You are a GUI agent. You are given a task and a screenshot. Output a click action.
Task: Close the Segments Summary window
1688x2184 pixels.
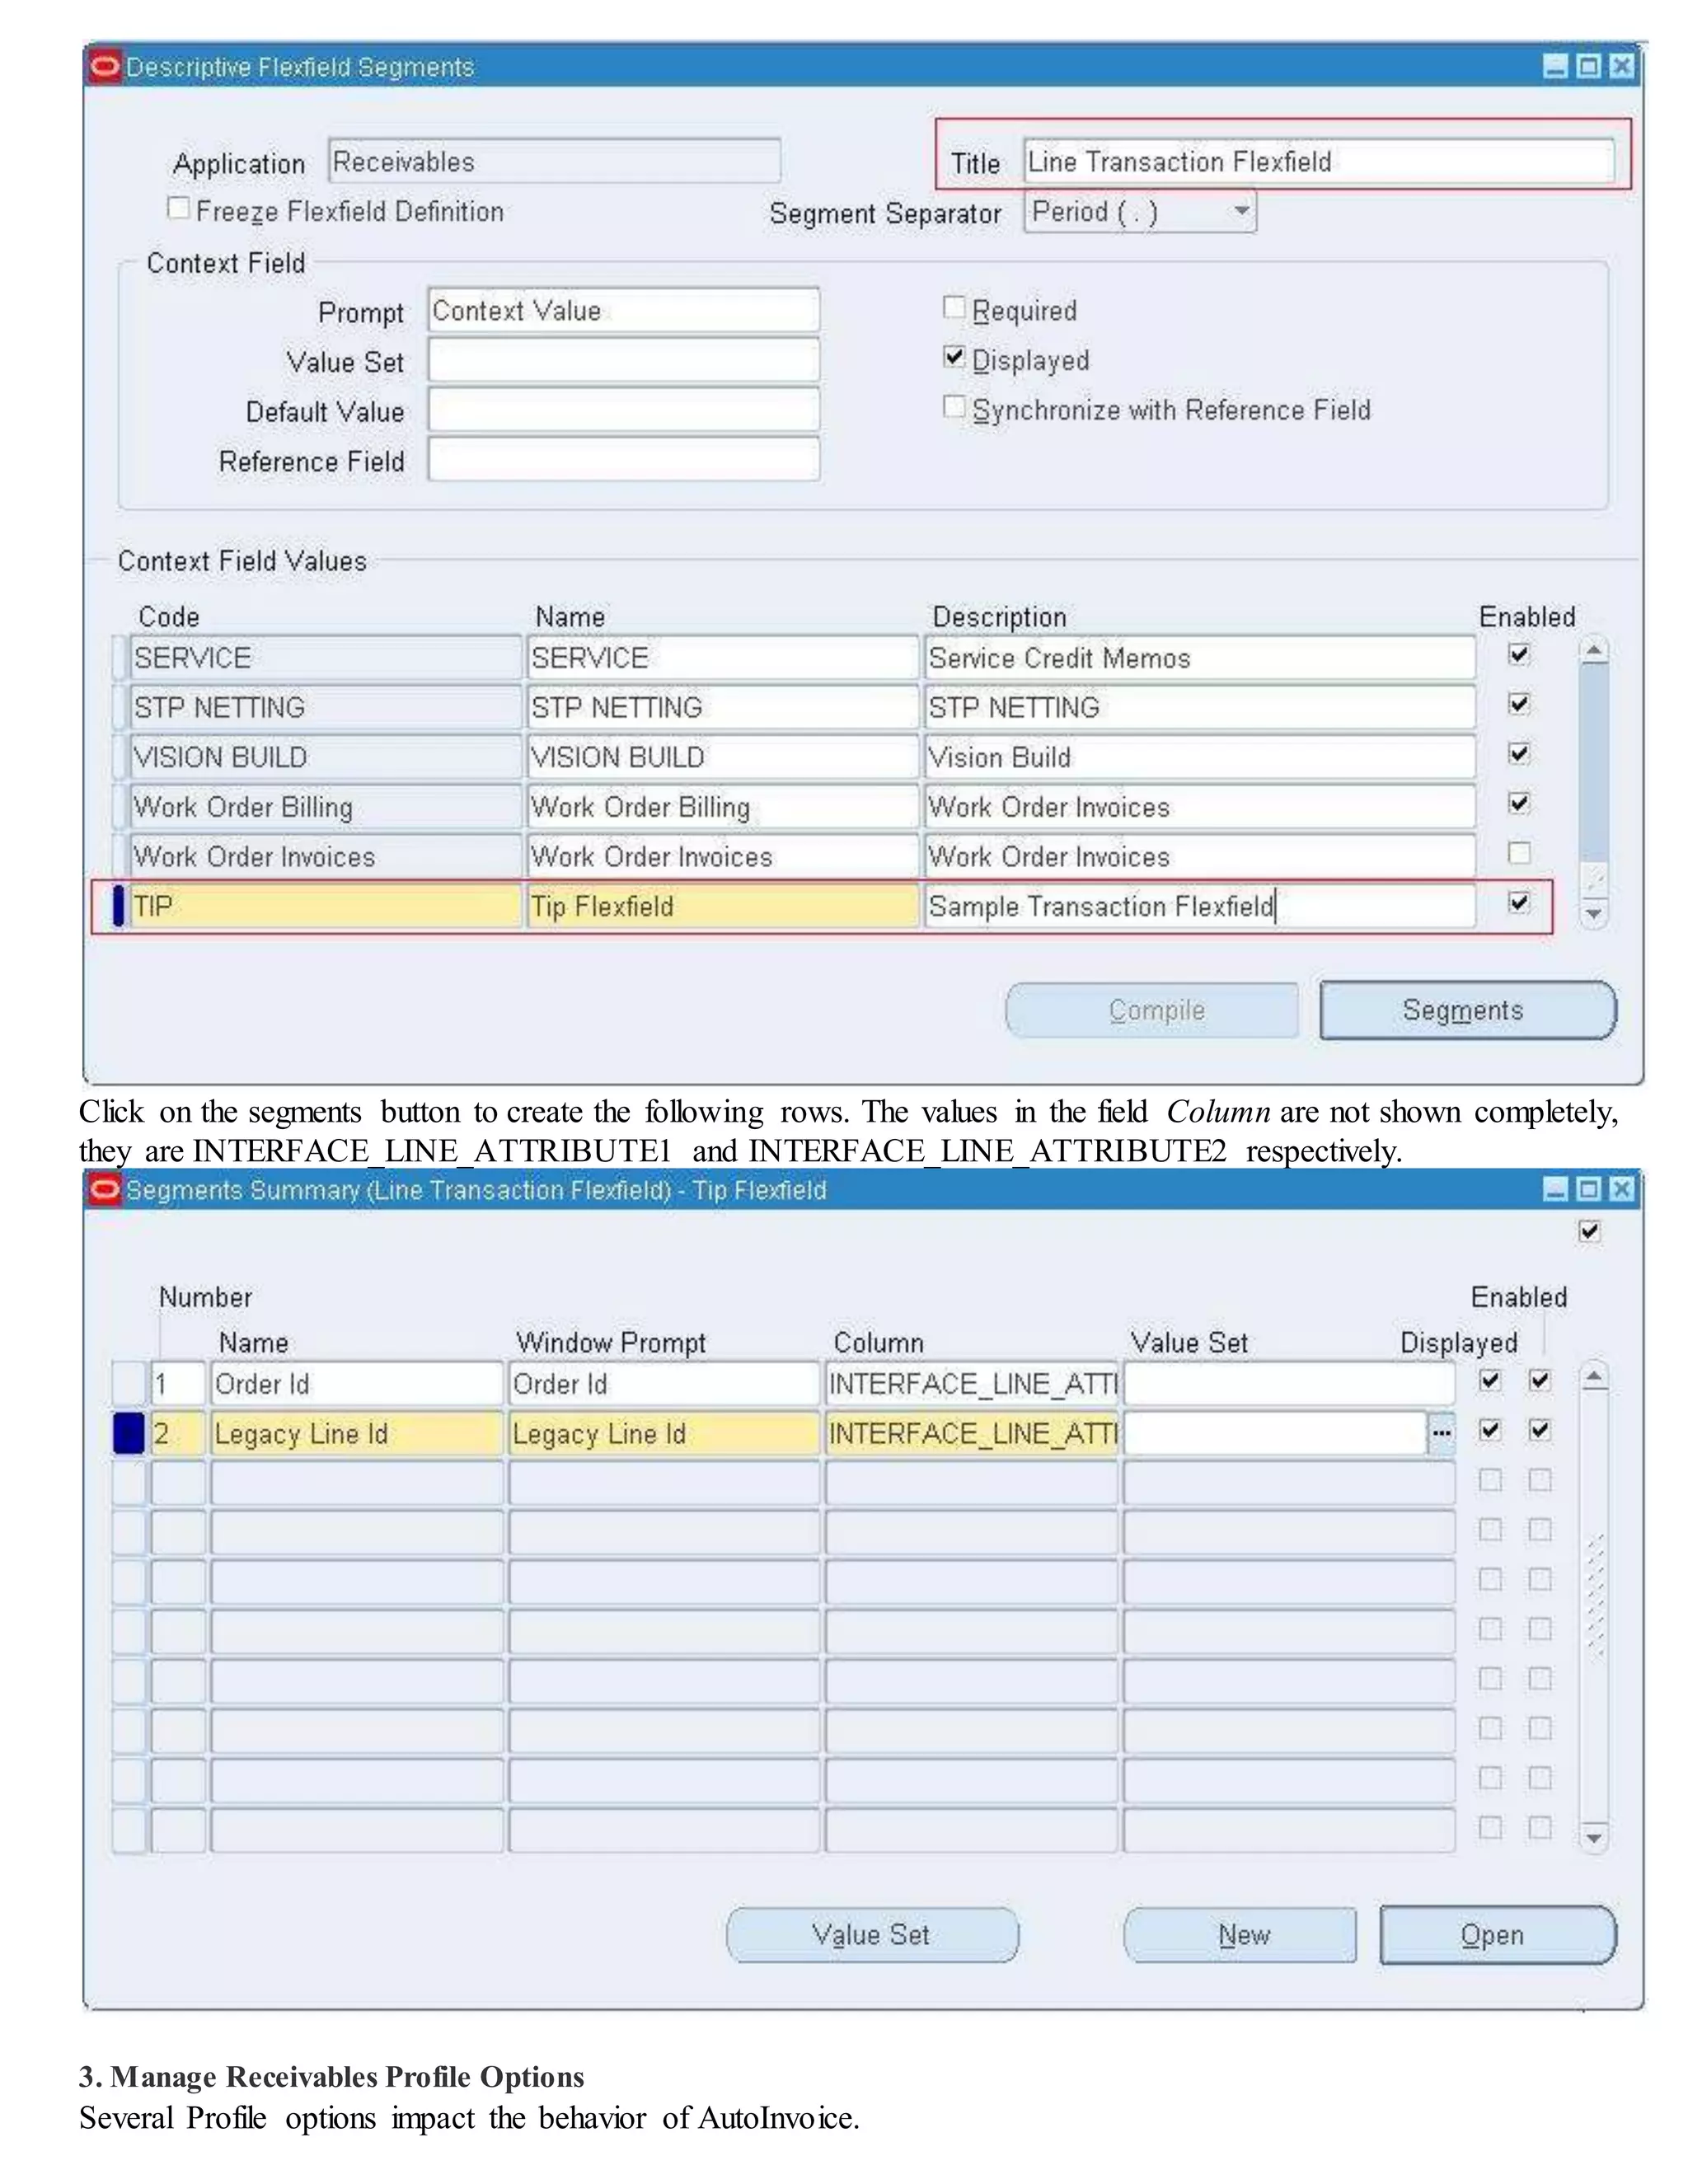1621,1190
